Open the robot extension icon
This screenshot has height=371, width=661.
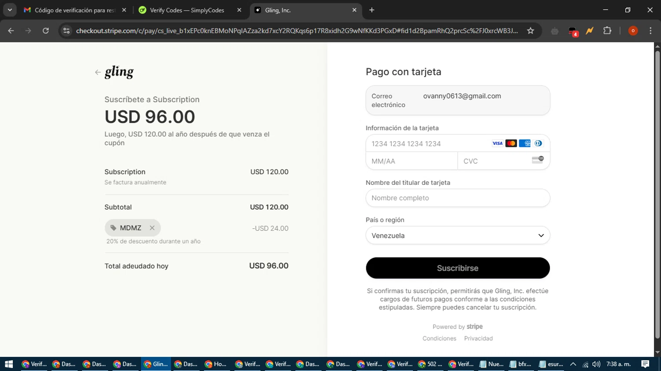(x=555, y=31)
